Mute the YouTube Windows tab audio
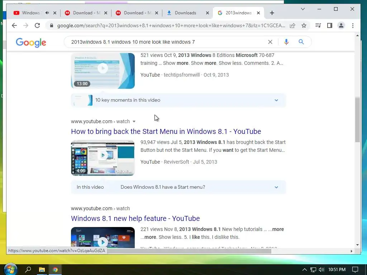This screenshot has width=367, height=275. [47, 13]
